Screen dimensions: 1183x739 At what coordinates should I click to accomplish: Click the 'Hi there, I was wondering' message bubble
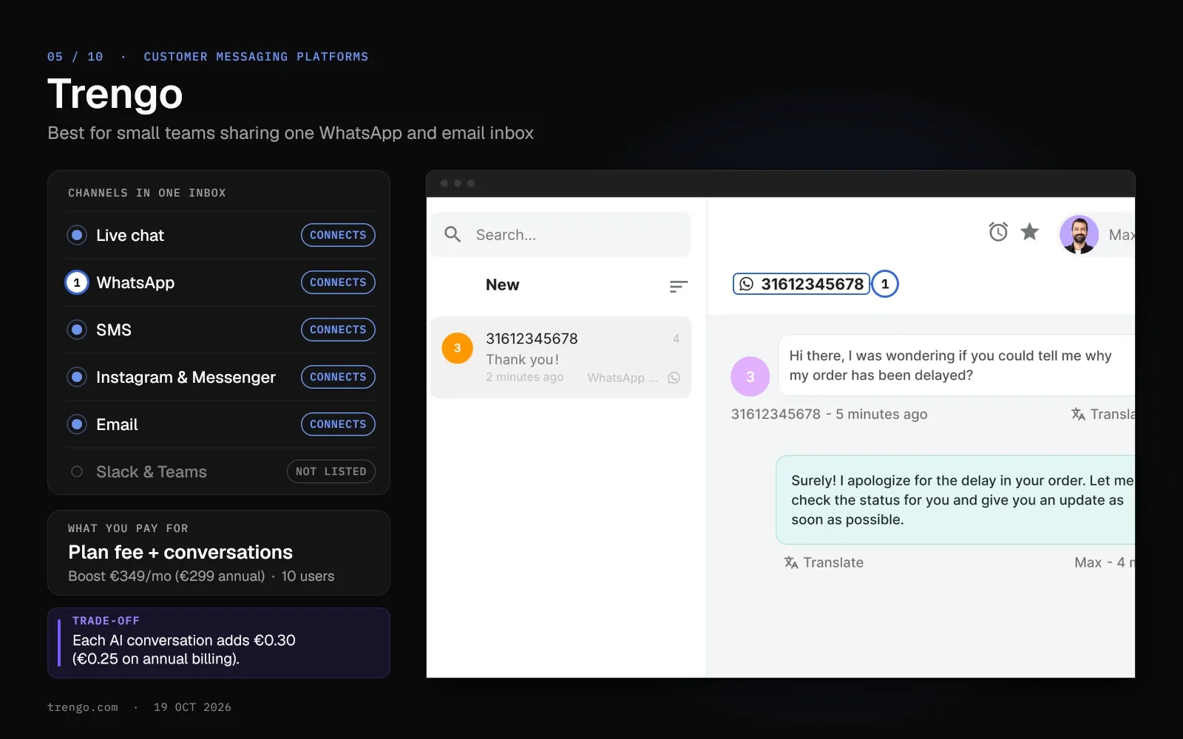point(957,365)
